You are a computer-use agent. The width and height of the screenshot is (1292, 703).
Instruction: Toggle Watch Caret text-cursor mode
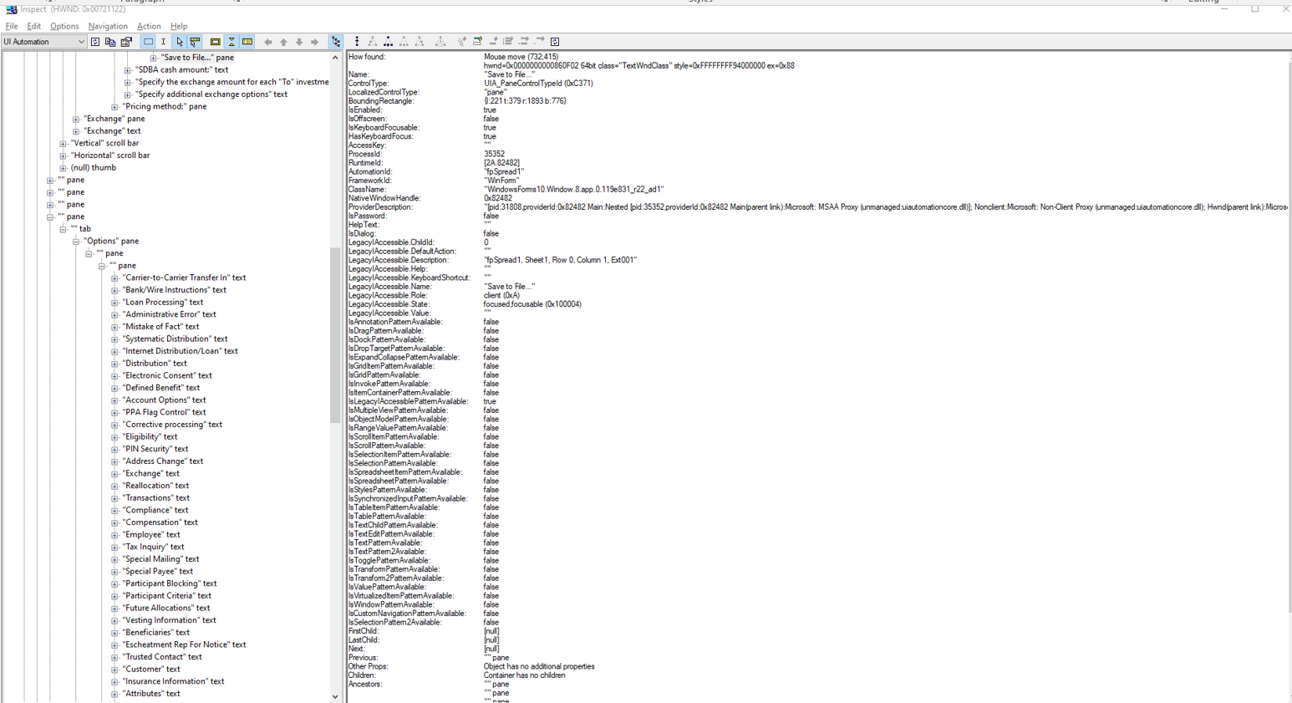162,41
